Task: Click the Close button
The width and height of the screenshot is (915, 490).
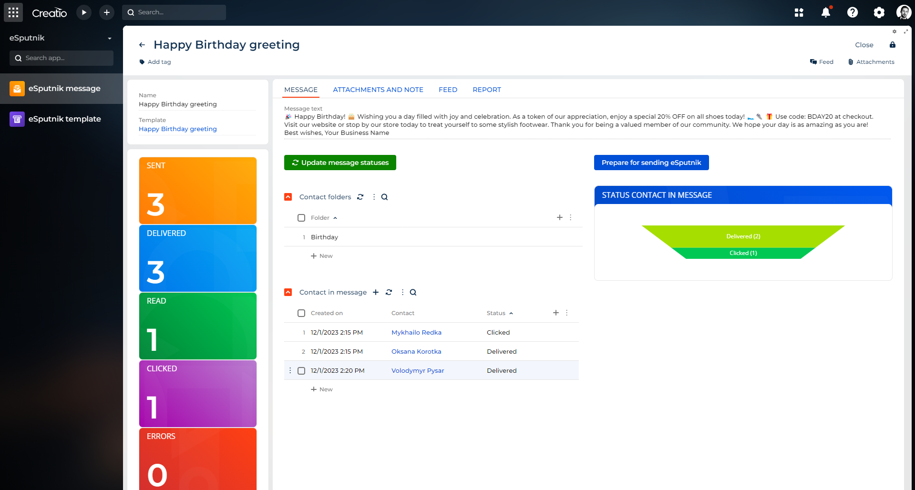Action: [864, 45]
